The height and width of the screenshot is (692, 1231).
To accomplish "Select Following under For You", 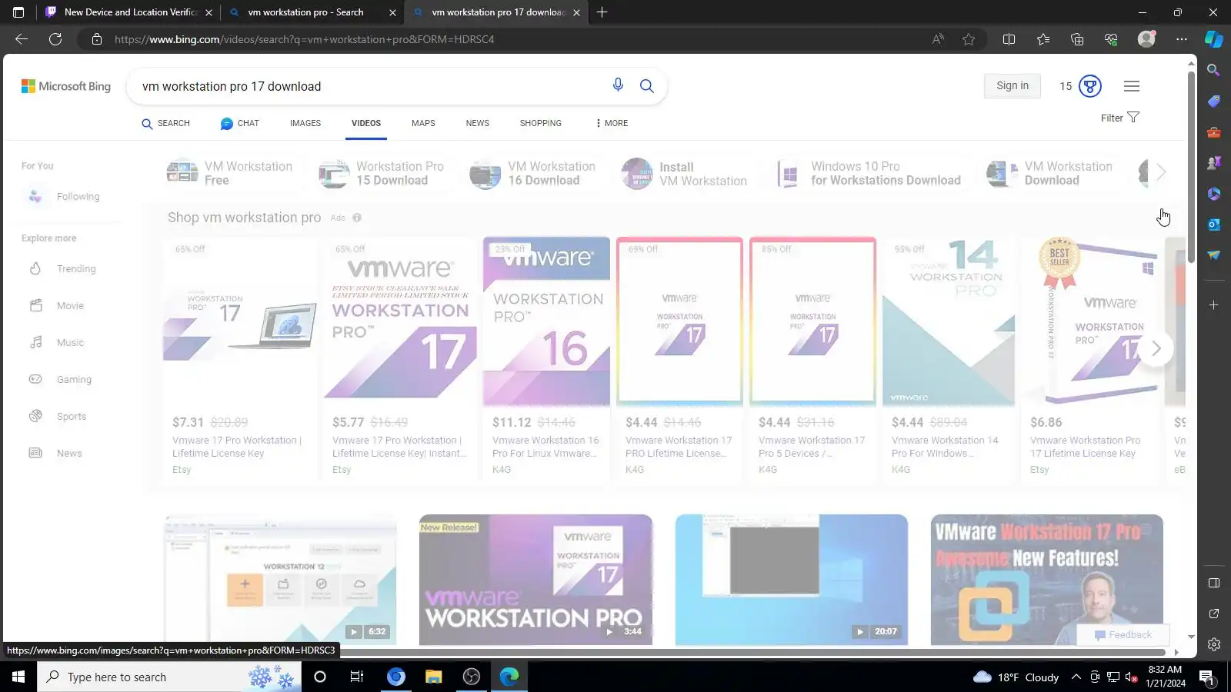I will click(x=65, y=196).
